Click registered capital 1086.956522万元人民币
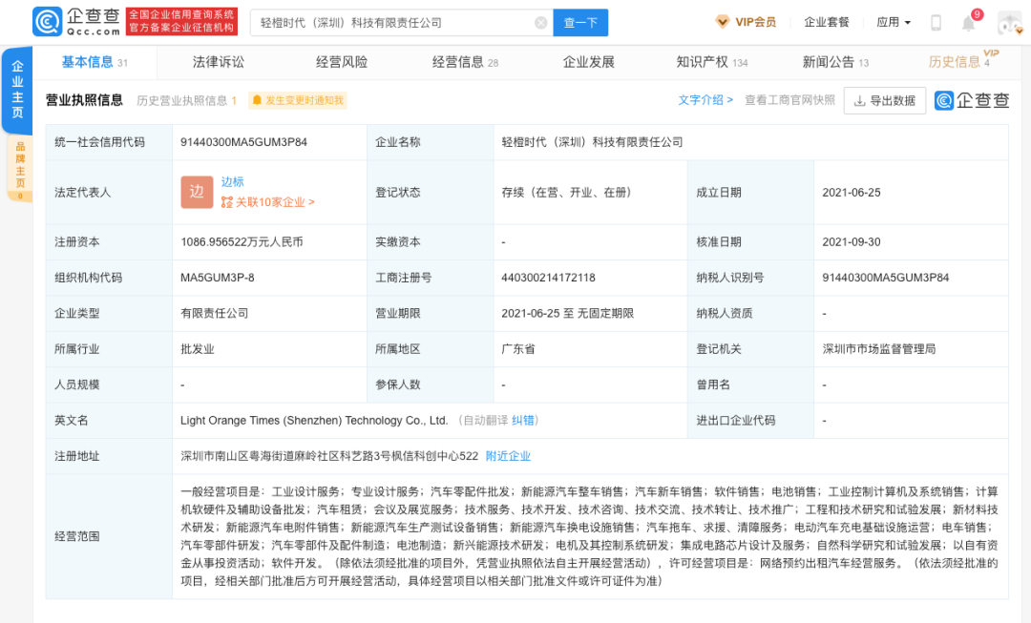The width and height of the screenshot is (1031, 623). click(x=242, y=241)
